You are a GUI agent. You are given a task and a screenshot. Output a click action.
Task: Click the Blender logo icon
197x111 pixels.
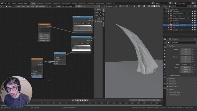(x=2, y=3)
